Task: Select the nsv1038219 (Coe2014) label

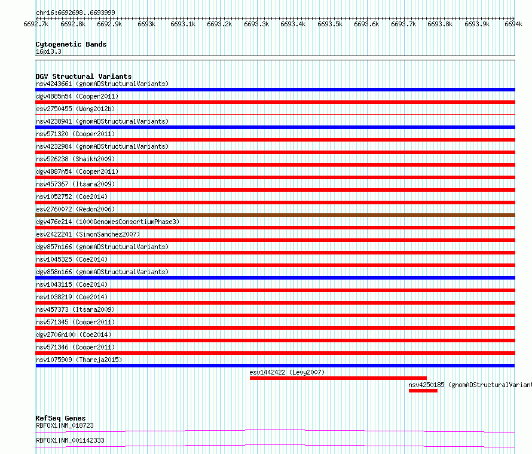Action: point(72,297)
